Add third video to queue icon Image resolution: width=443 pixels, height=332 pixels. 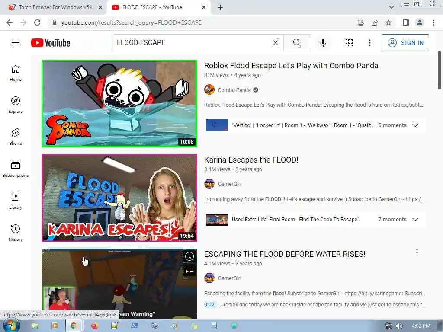[189, 271]
